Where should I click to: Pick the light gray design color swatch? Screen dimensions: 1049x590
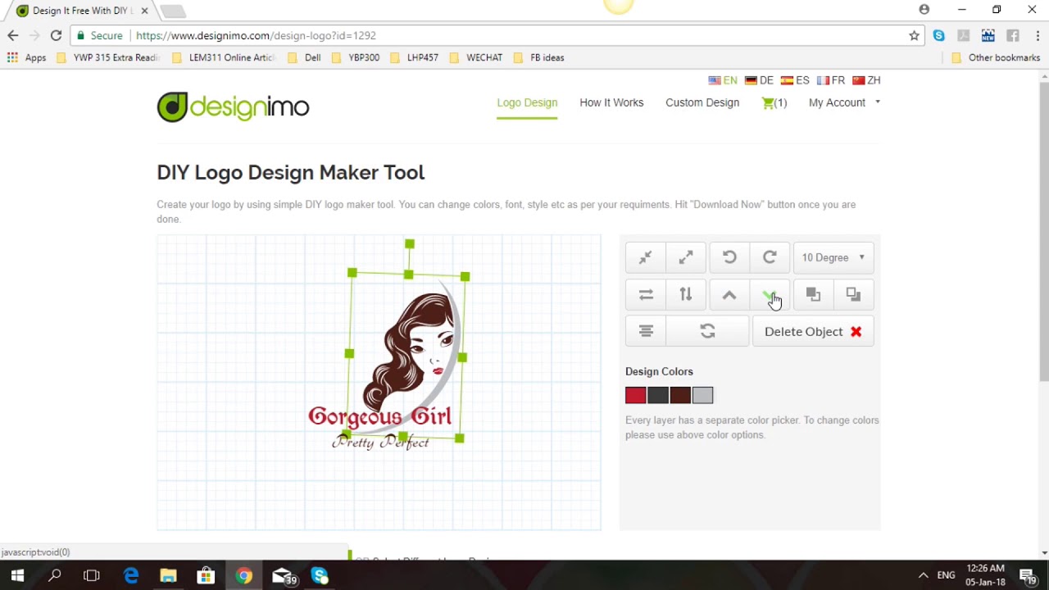pyautogui.click(x=702, y=396)
